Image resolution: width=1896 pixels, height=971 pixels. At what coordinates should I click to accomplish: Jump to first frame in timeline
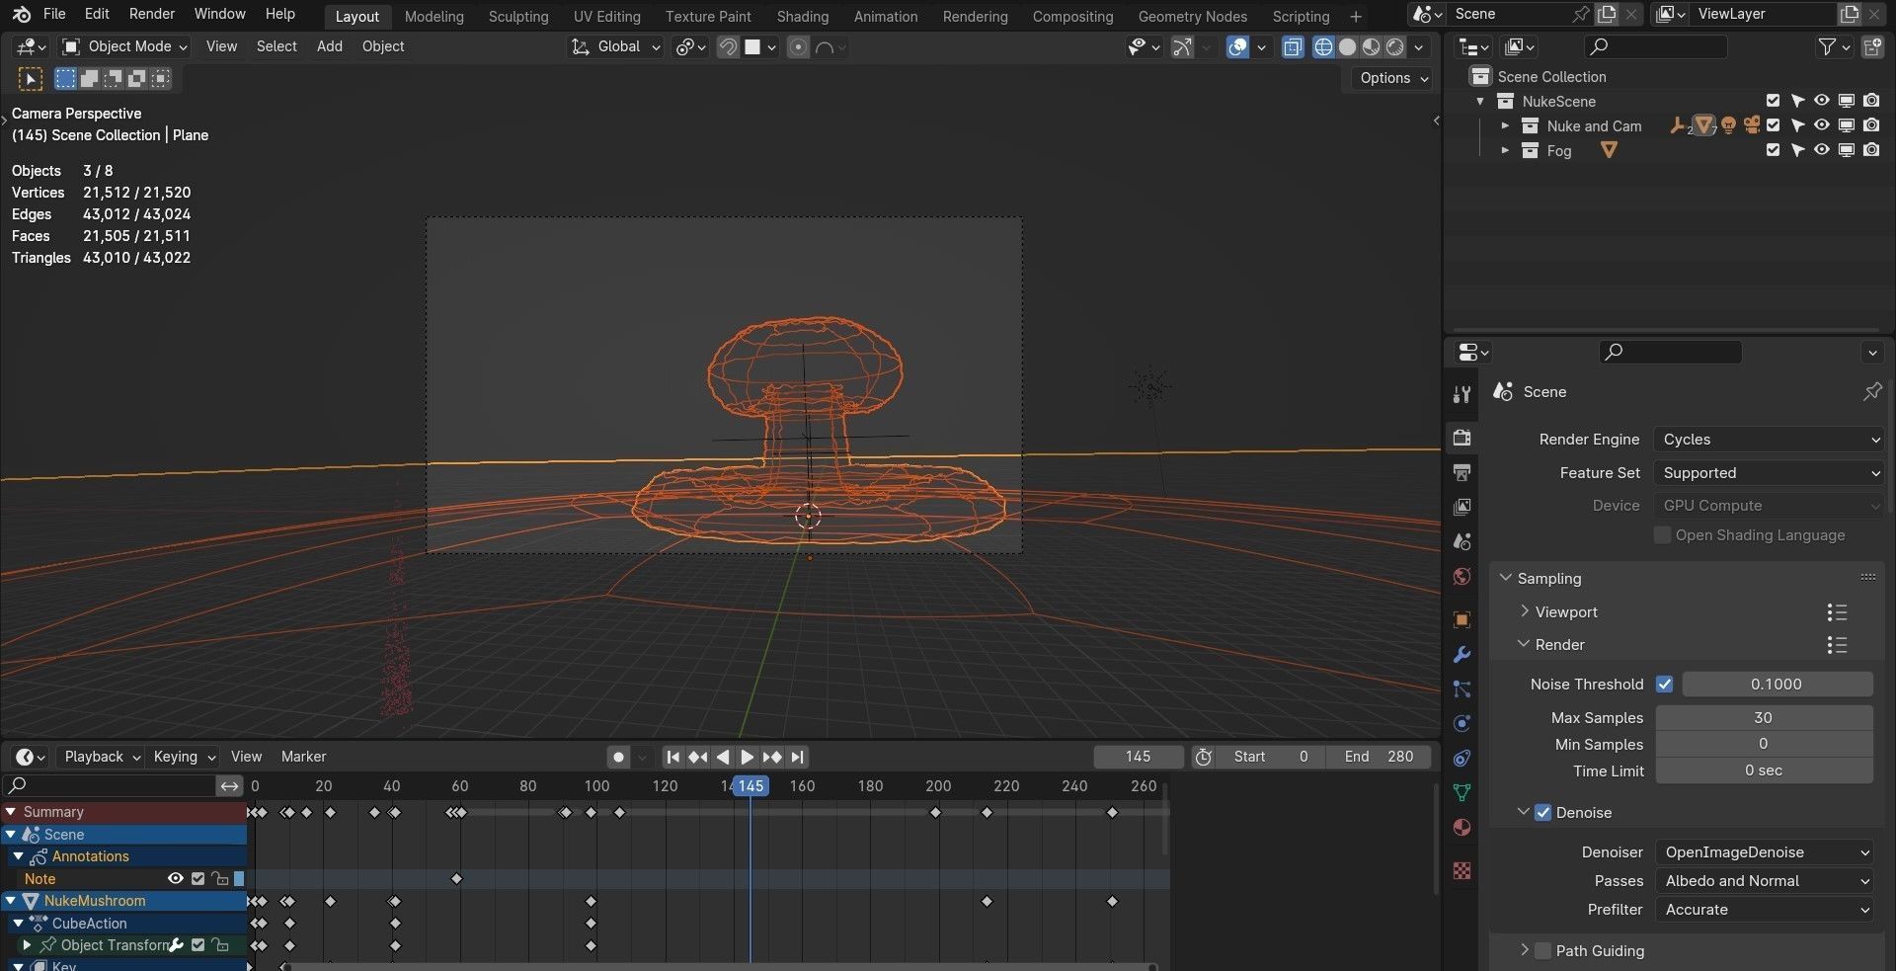[672, 757]
